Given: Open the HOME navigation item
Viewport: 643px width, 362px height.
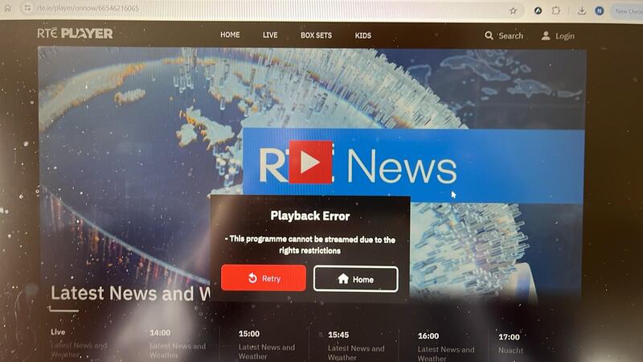Looking at the screenshot, I should (230, 35).
